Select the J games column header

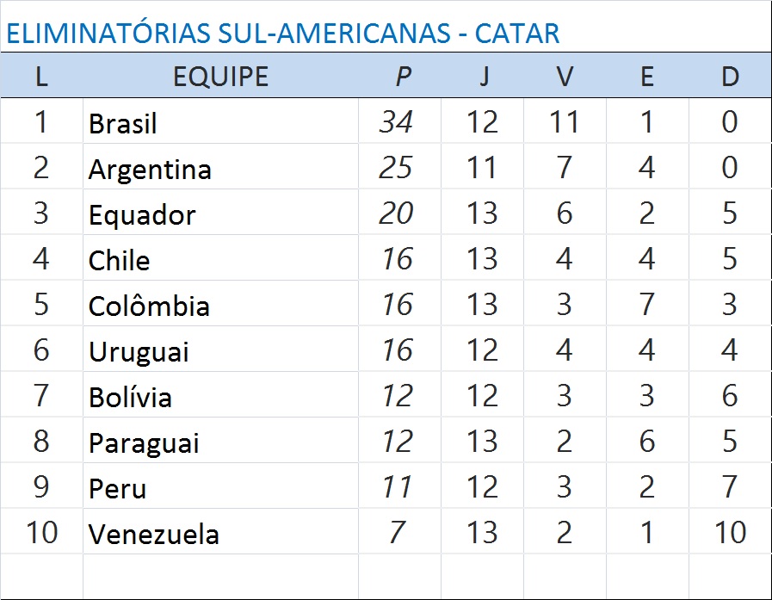click(483, 77)
